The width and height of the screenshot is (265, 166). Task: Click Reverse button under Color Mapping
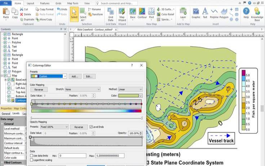coord(39,89)
